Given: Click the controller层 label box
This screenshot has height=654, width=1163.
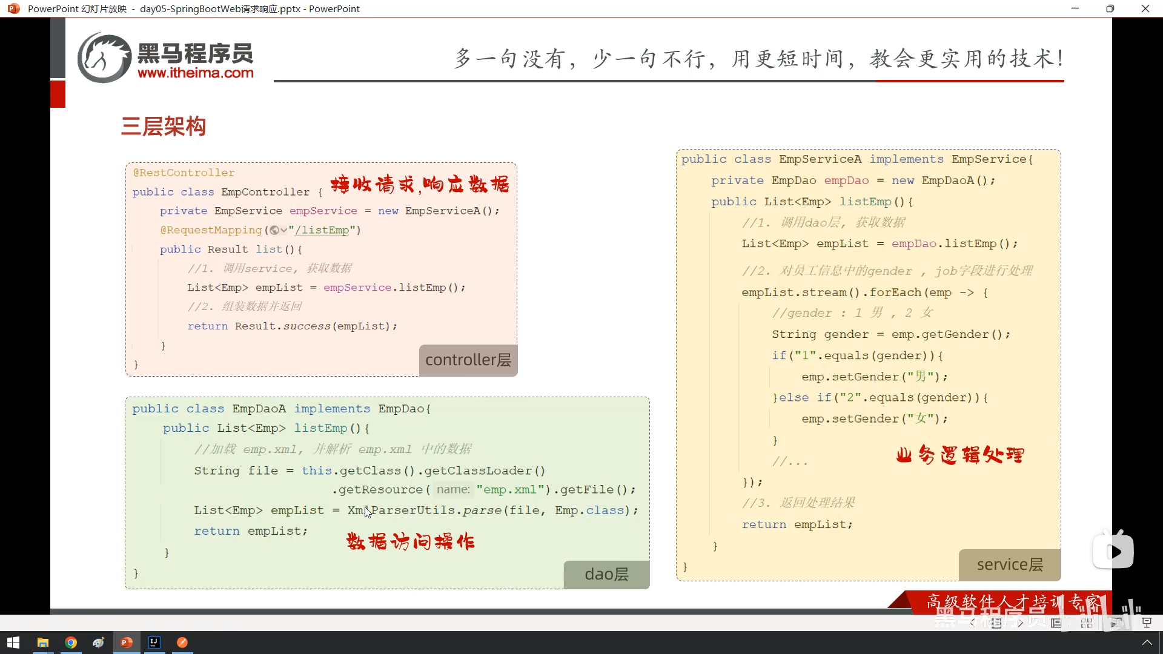Looking at the screenshot, I should 468,360.
